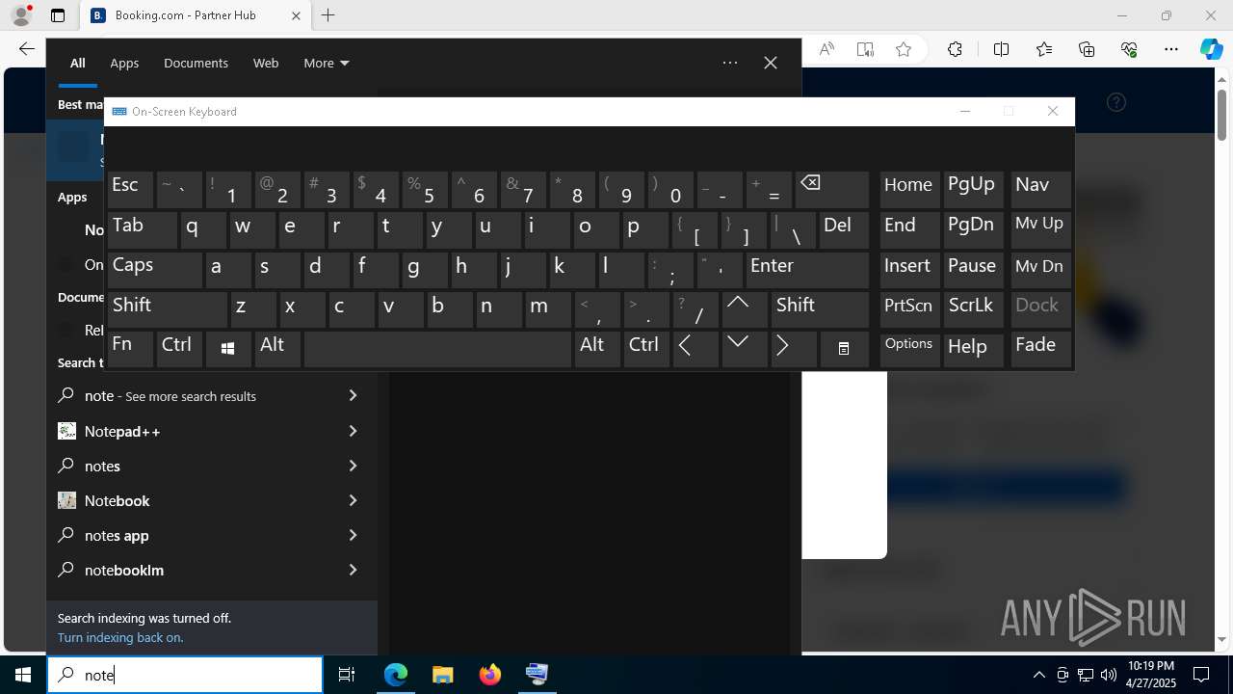Click the Enter key on keyboard
Image resolution: width=1233 pixels, height=694 pixels.
[x=807, y=270]
